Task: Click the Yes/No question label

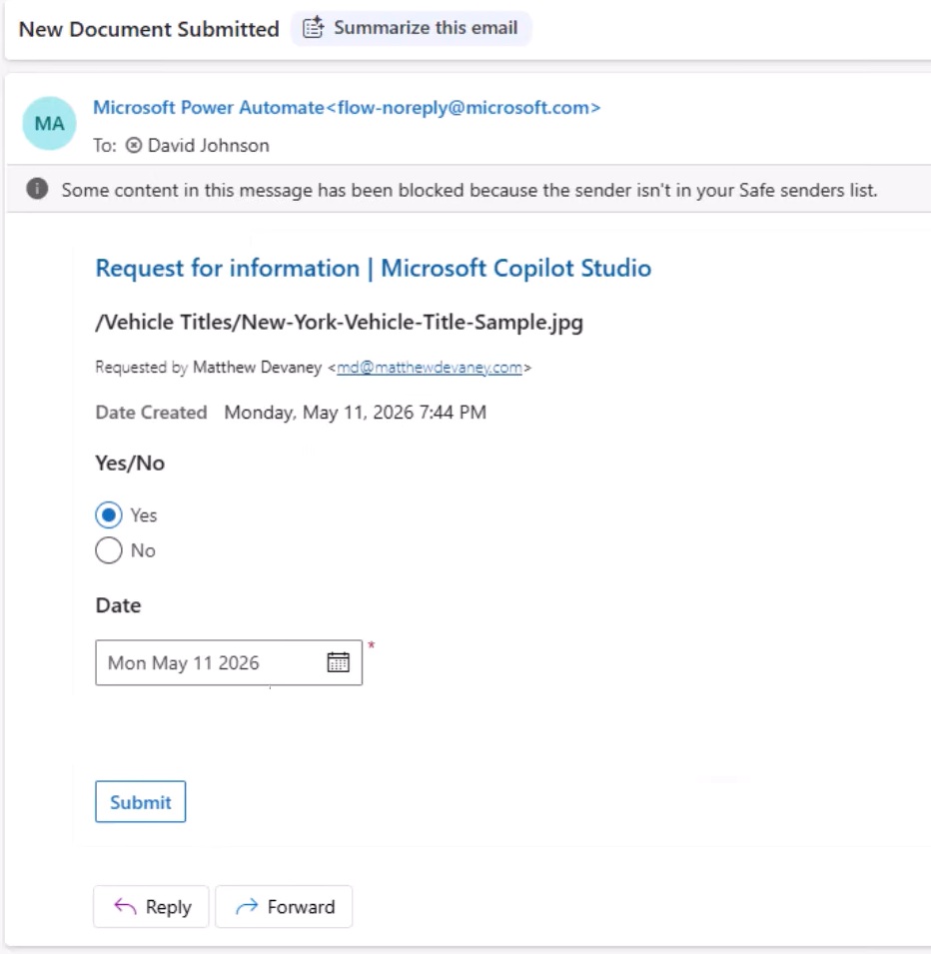Action: coord(130,464)
